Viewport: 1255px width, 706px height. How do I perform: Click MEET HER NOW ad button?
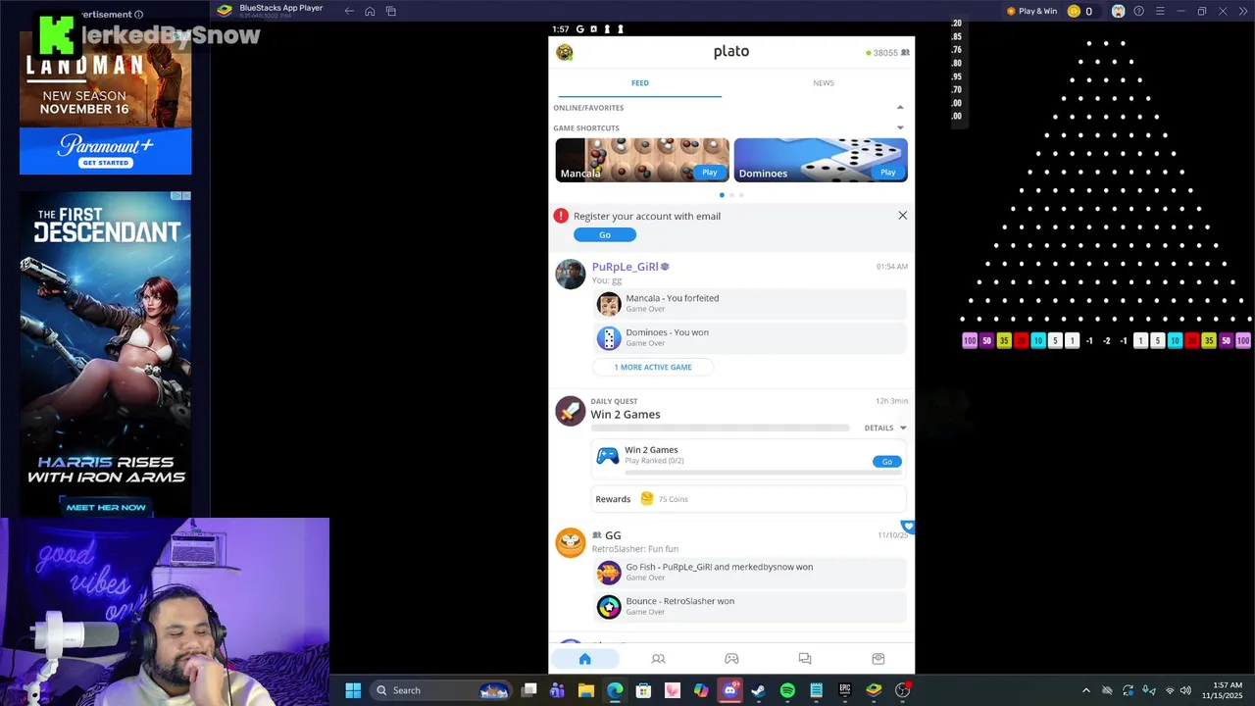pyautogui.click(x=106, y=507)
